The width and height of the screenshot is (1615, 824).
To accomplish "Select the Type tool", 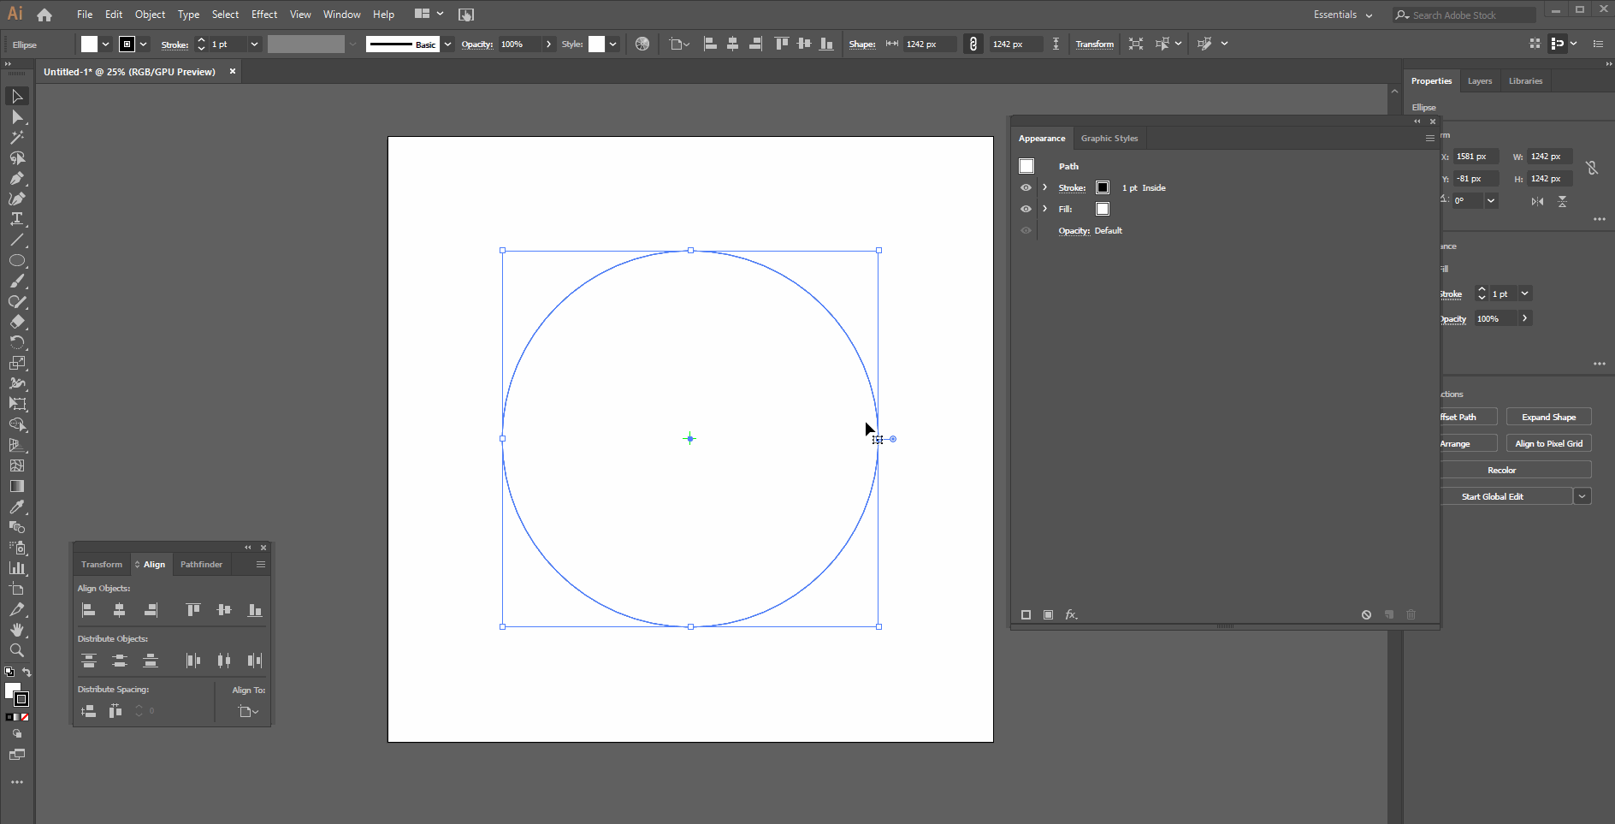I will click(x=17, y=220).
